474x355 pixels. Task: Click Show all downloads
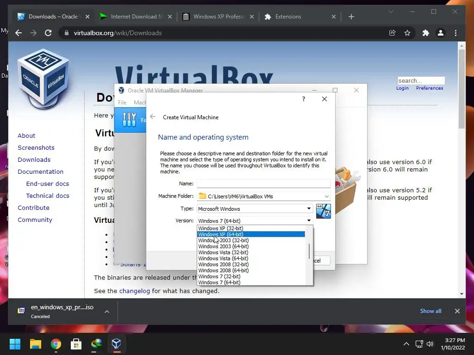pos(430,311)
